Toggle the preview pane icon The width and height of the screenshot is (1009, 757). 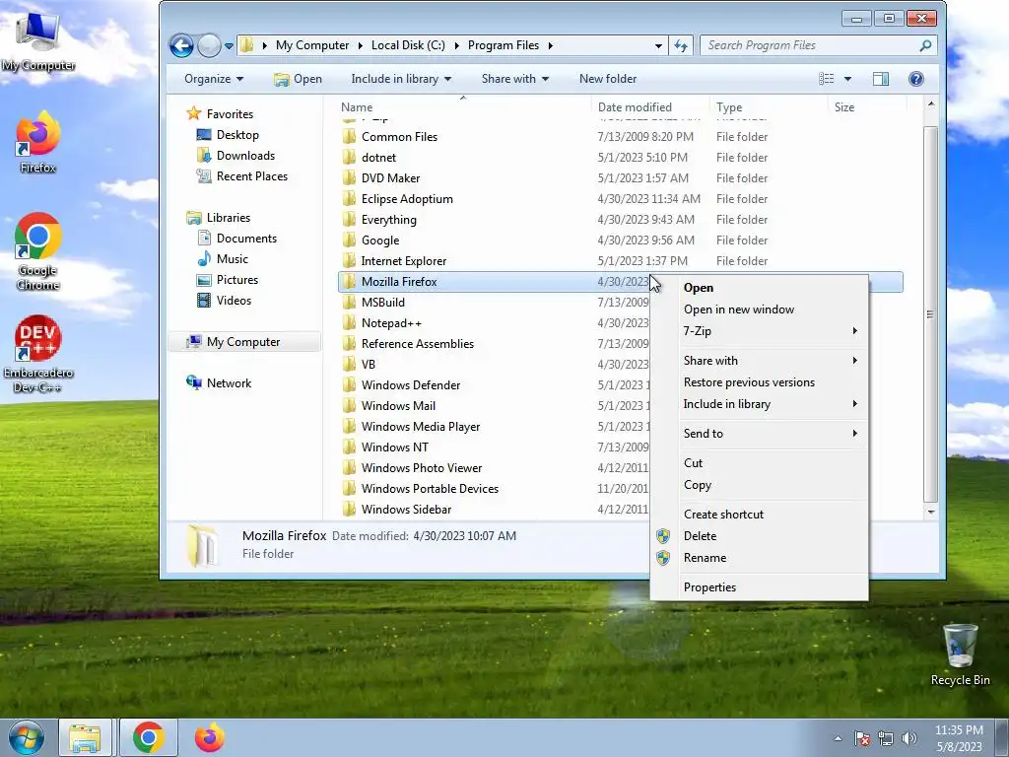point(880,79)
